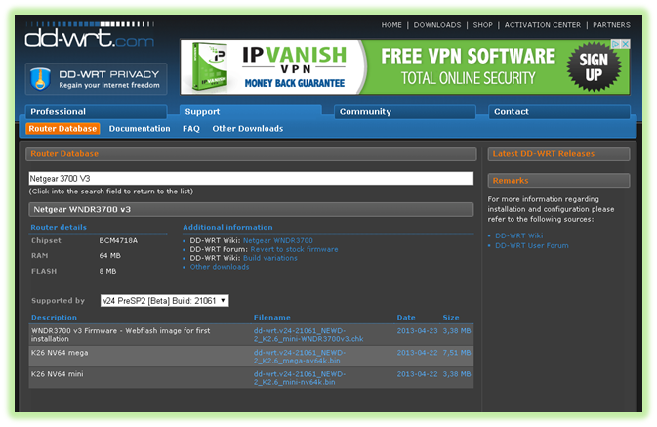Click the 2013-04-23 date cell
The height and width of the screenshot is (427, 657).
(417, 331)
